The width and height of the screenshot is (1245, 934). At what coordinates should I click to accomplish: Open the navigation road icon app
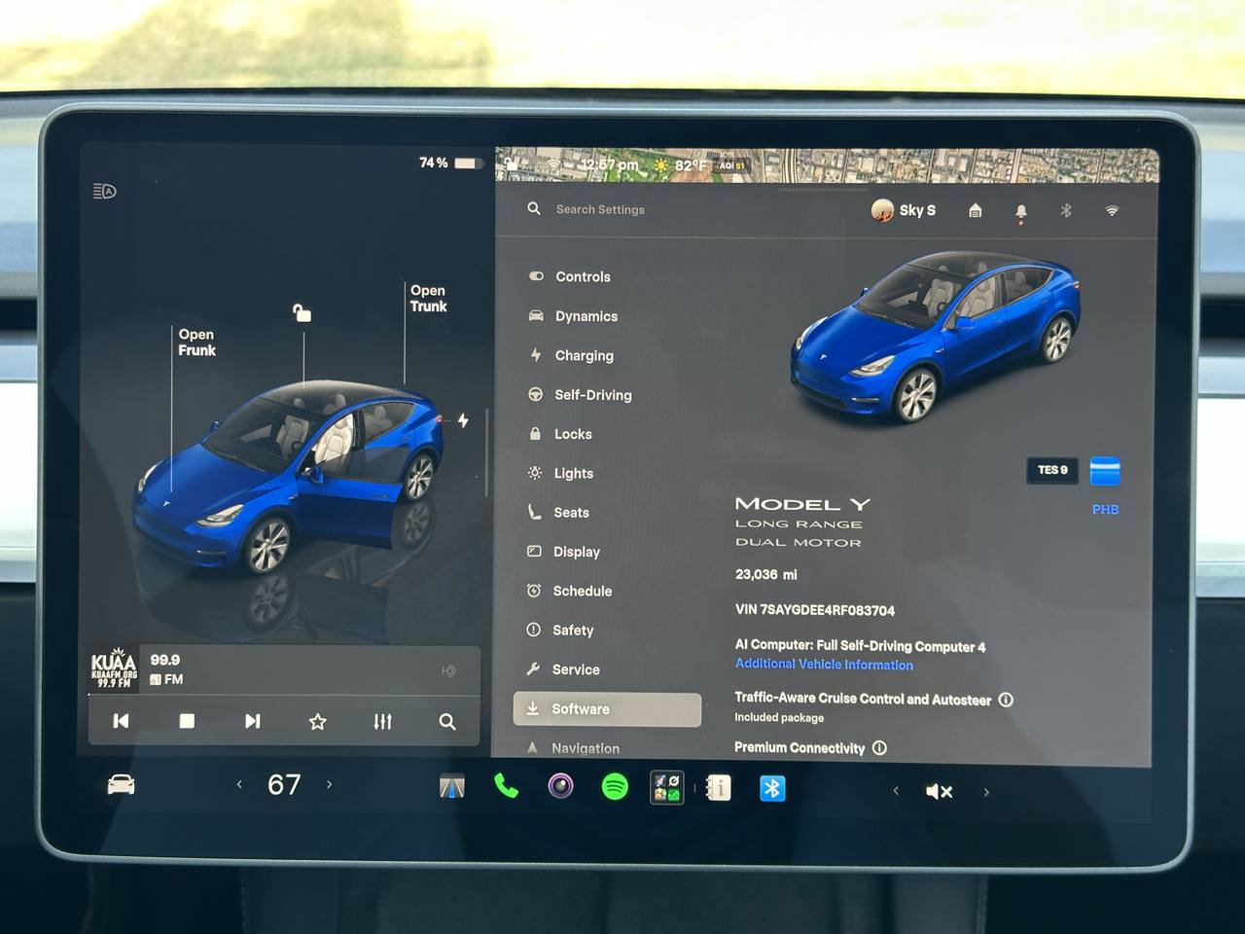click(452, 786)
